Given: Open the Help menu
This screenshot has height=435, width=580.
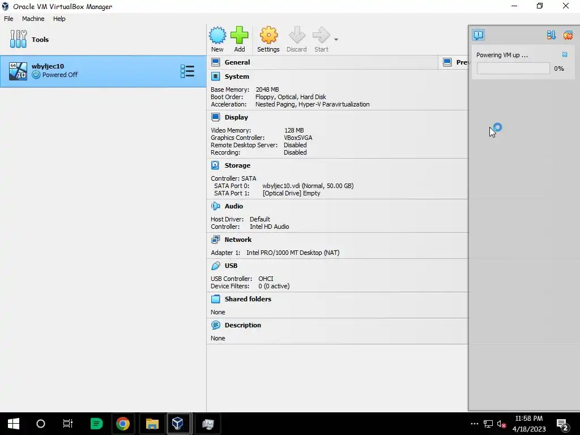Looking at the screenshot, I should tap(59, 19).
